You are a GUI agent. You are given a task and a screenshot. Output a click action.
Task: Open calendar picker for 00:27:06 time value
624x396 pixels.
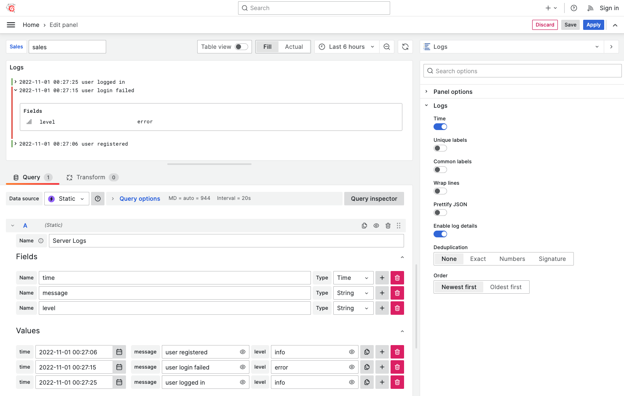pos(119,352)
